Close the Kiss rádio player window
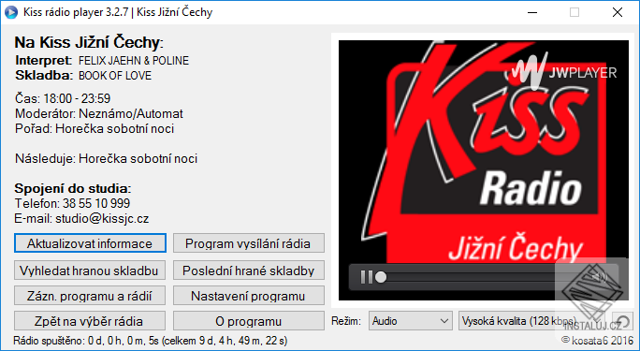This screenshot has width=640, height=351. (x=618, y=12)
